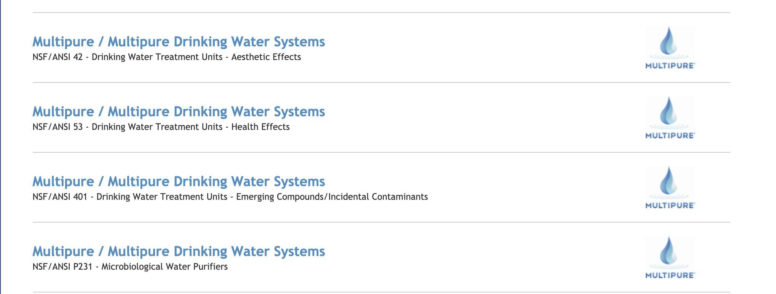The width and height of the screenshot is (776, 294).
Task: Open the Multipure listing above NSF/ANSI P231
Action: pos(179,251)
